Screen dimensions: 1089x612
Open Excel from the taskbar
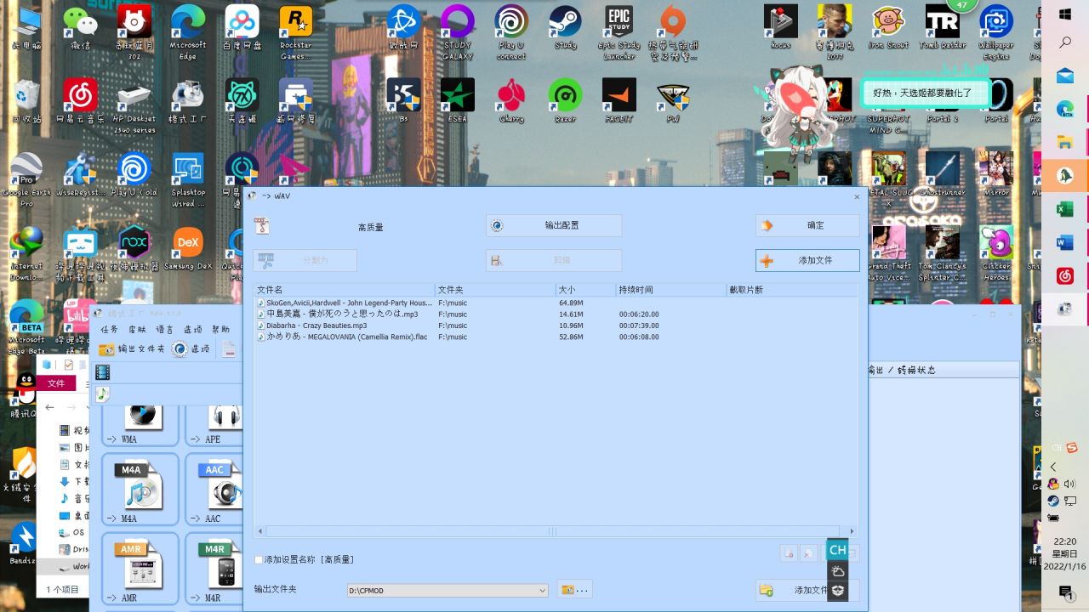point(1065,209)
